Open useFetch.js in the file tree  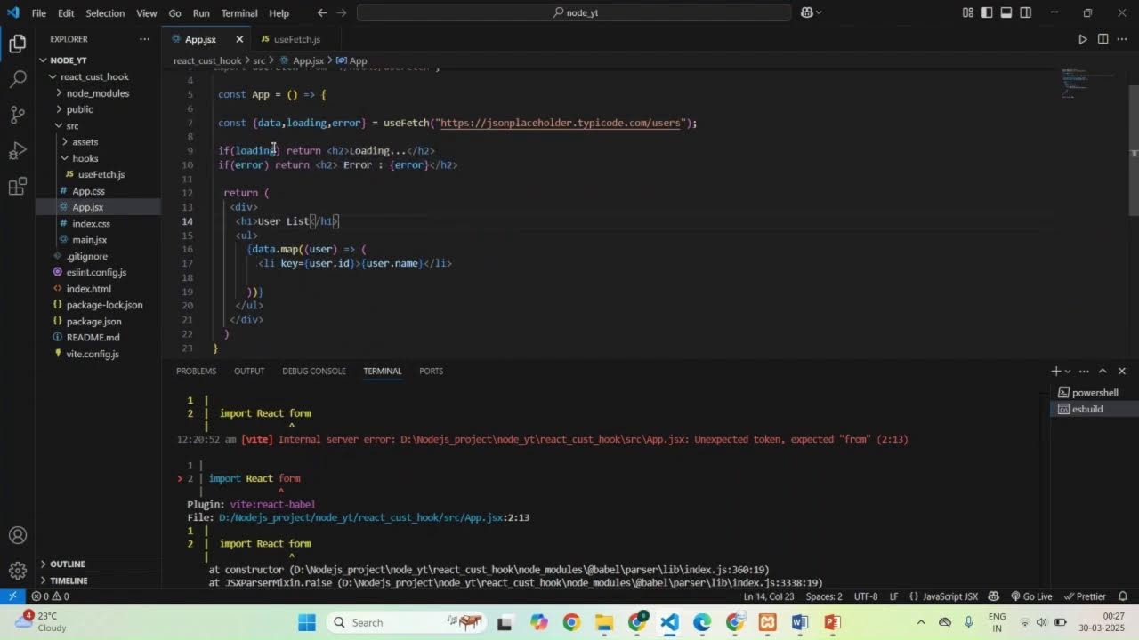coord(101,174)
